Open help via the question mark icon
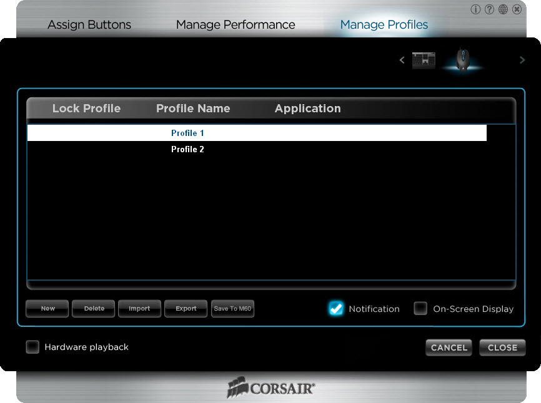The image size is (541, 403). [489, 9]
